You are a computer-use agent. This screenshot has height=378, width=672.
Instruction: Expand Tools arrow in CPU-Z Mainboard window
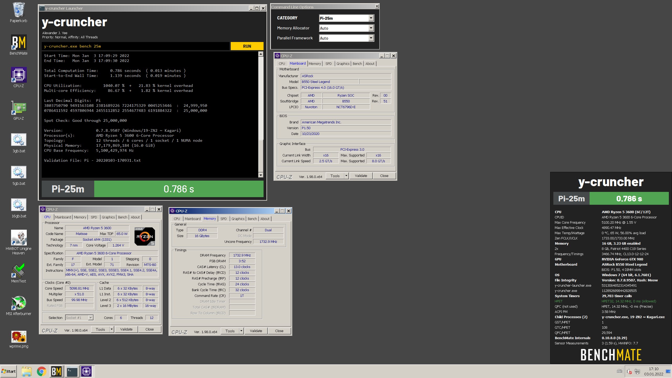pos(346,176)
